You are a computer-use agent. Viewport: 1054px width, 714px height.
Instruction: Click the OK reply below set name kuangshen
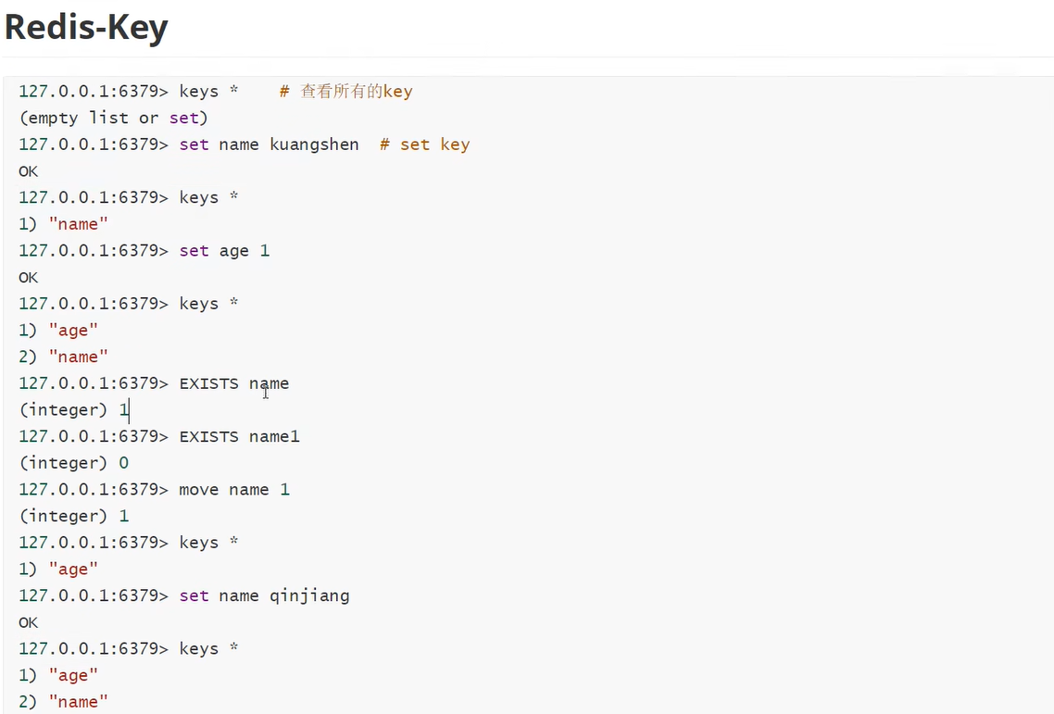[x=28, y=171]
